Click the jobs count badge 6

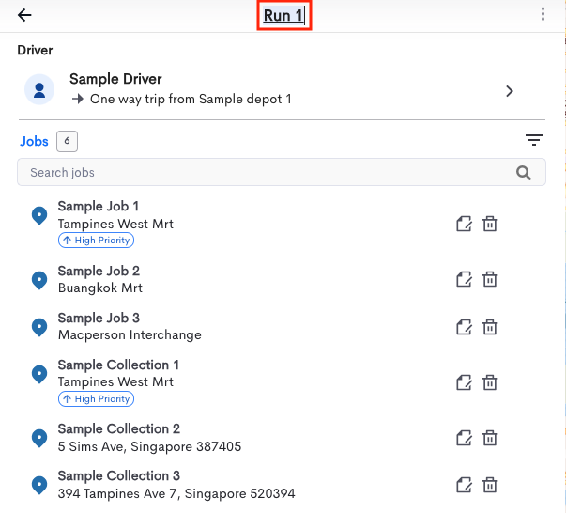coord(67,141)
